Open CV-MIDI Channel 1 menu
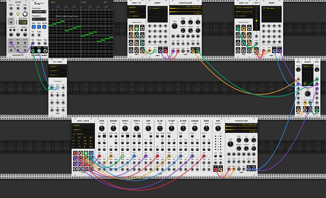Screen dimensions: 326x198 (x=58, y=75)
